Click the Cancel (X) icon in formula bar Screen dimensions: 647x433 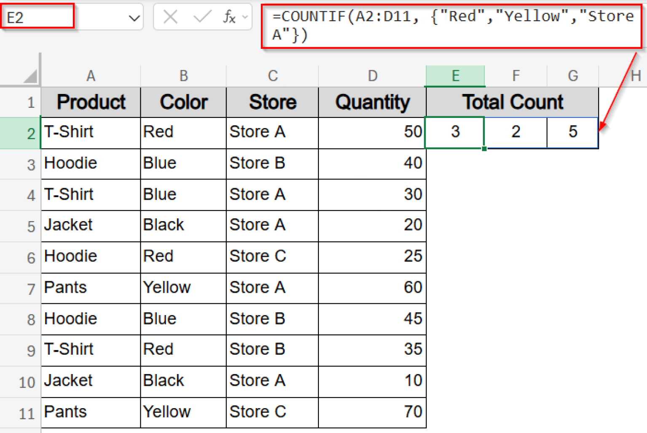point(170,17)
